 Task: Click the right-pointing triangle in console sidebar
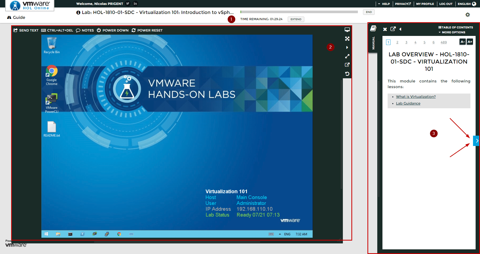[347, 48]
